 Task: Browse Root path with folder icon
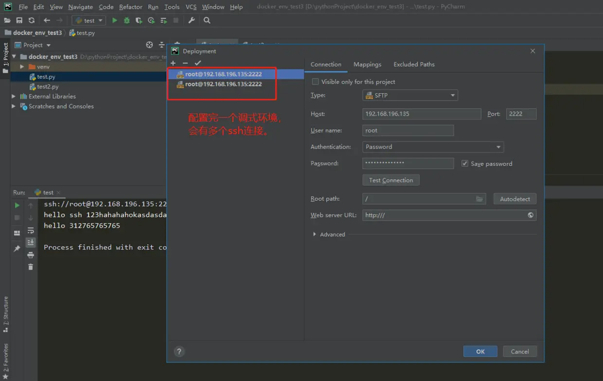pyautogui.click(x=479, y=199)
